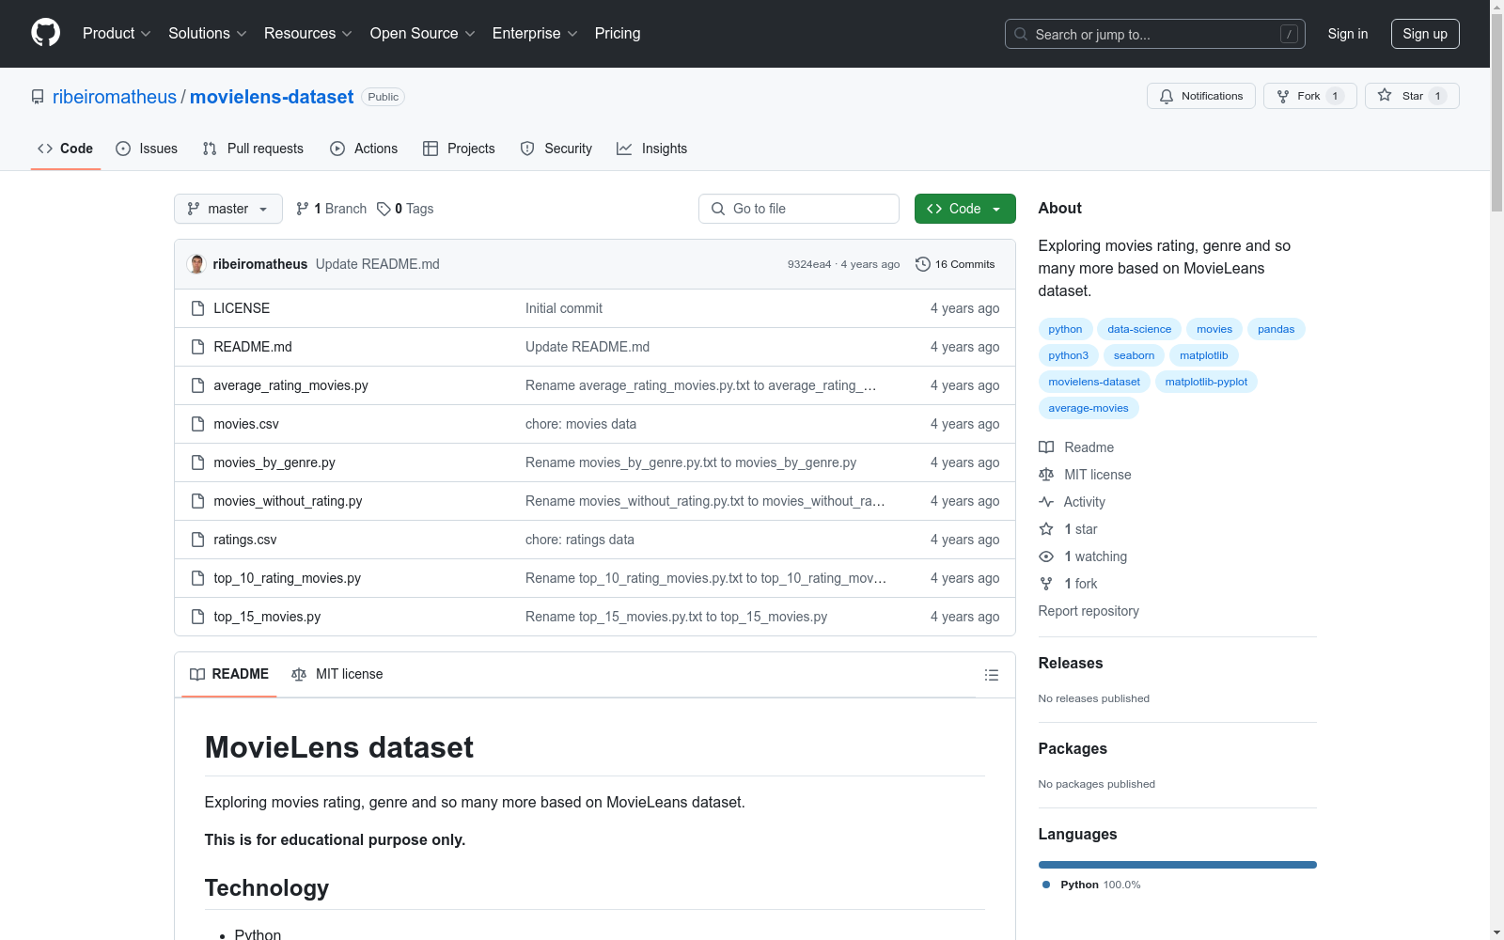
Task: Open the Issues tab
Action: pyautogui.click(x=147, y=149)
